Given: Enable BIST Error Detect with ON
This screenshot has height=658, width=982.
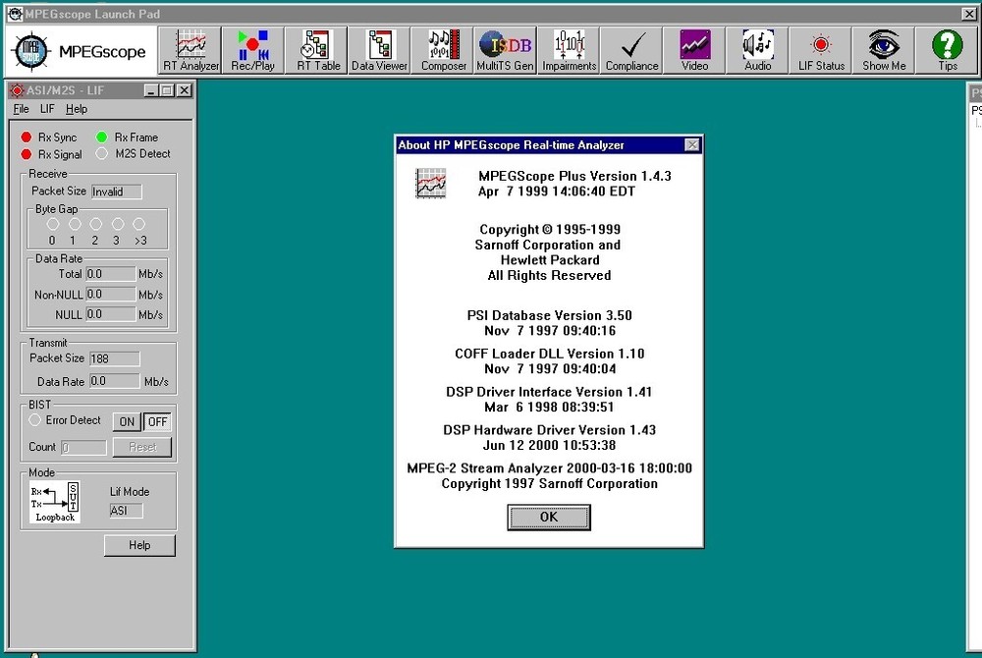Looking at the screenshot, I should [126, 421].
